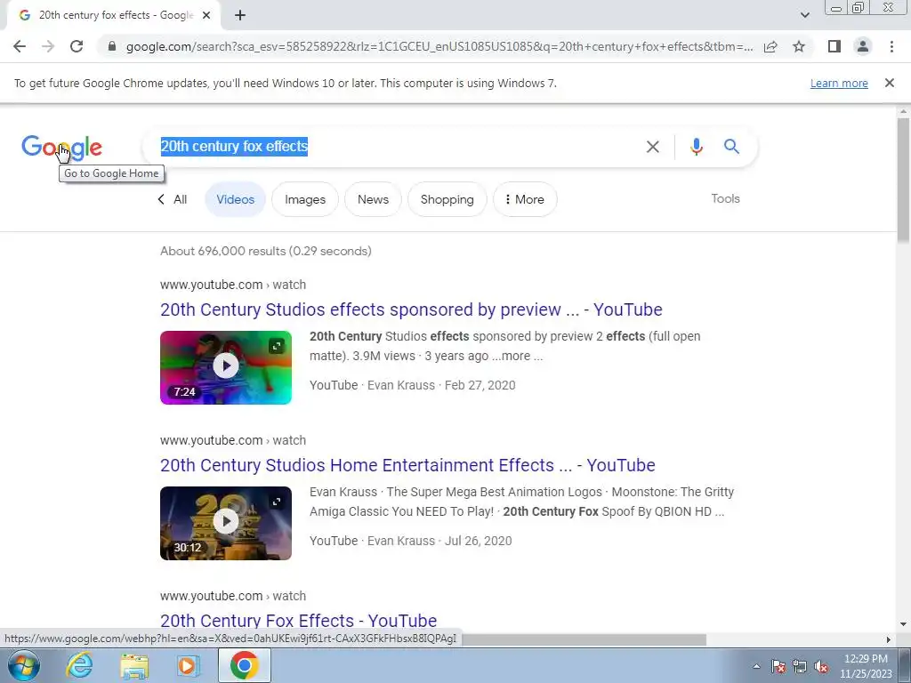911x683 pixels.
Task: Click the muted volume tray icon
Action: coord(821,666)
